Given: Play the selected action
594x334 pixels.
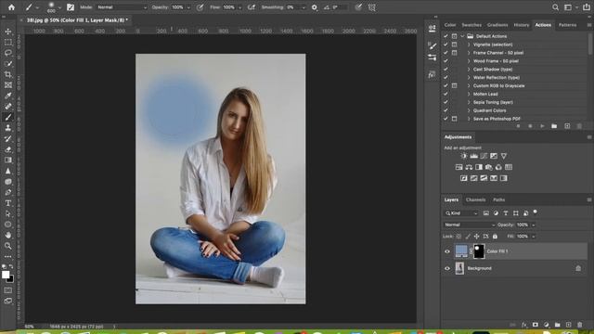Looking at the screenshot, I should pos(542,126).
